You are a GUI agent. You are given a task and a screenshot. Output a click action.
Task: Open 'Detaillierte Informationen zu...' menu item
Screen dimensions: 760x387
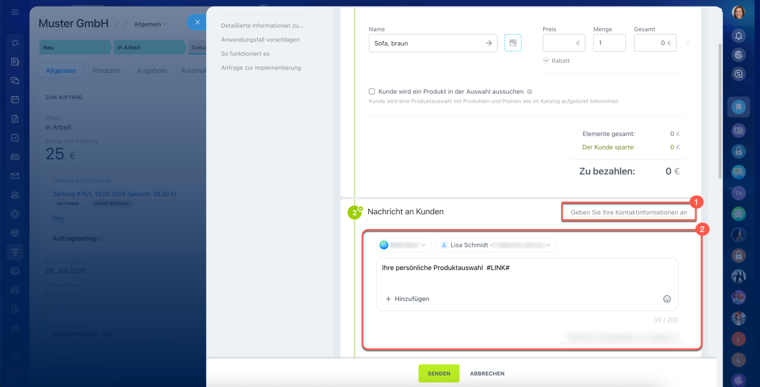(x=262, y=26)
